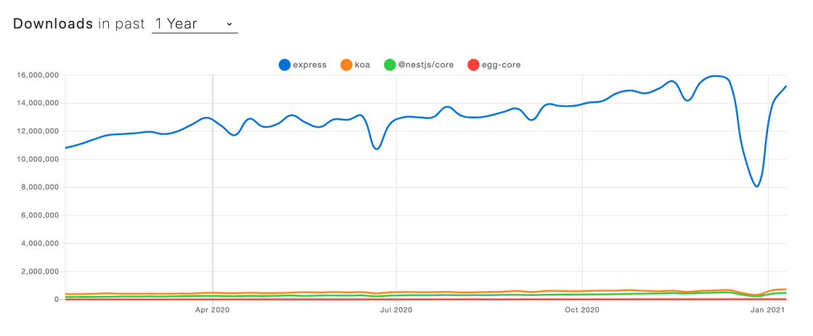Image resolution: width=813 pixels, height=336 pixels.
Task: Click the vertical gridline marker above Apr 2020
Action: [x=213, y=181]
